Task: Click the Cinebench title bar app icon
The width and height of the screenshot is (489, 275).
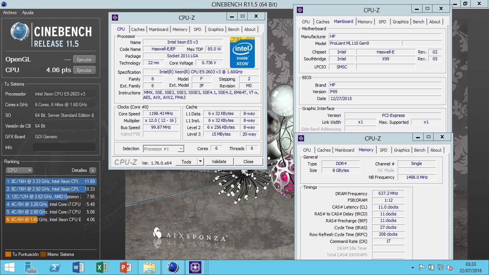Action: [4, 4]
